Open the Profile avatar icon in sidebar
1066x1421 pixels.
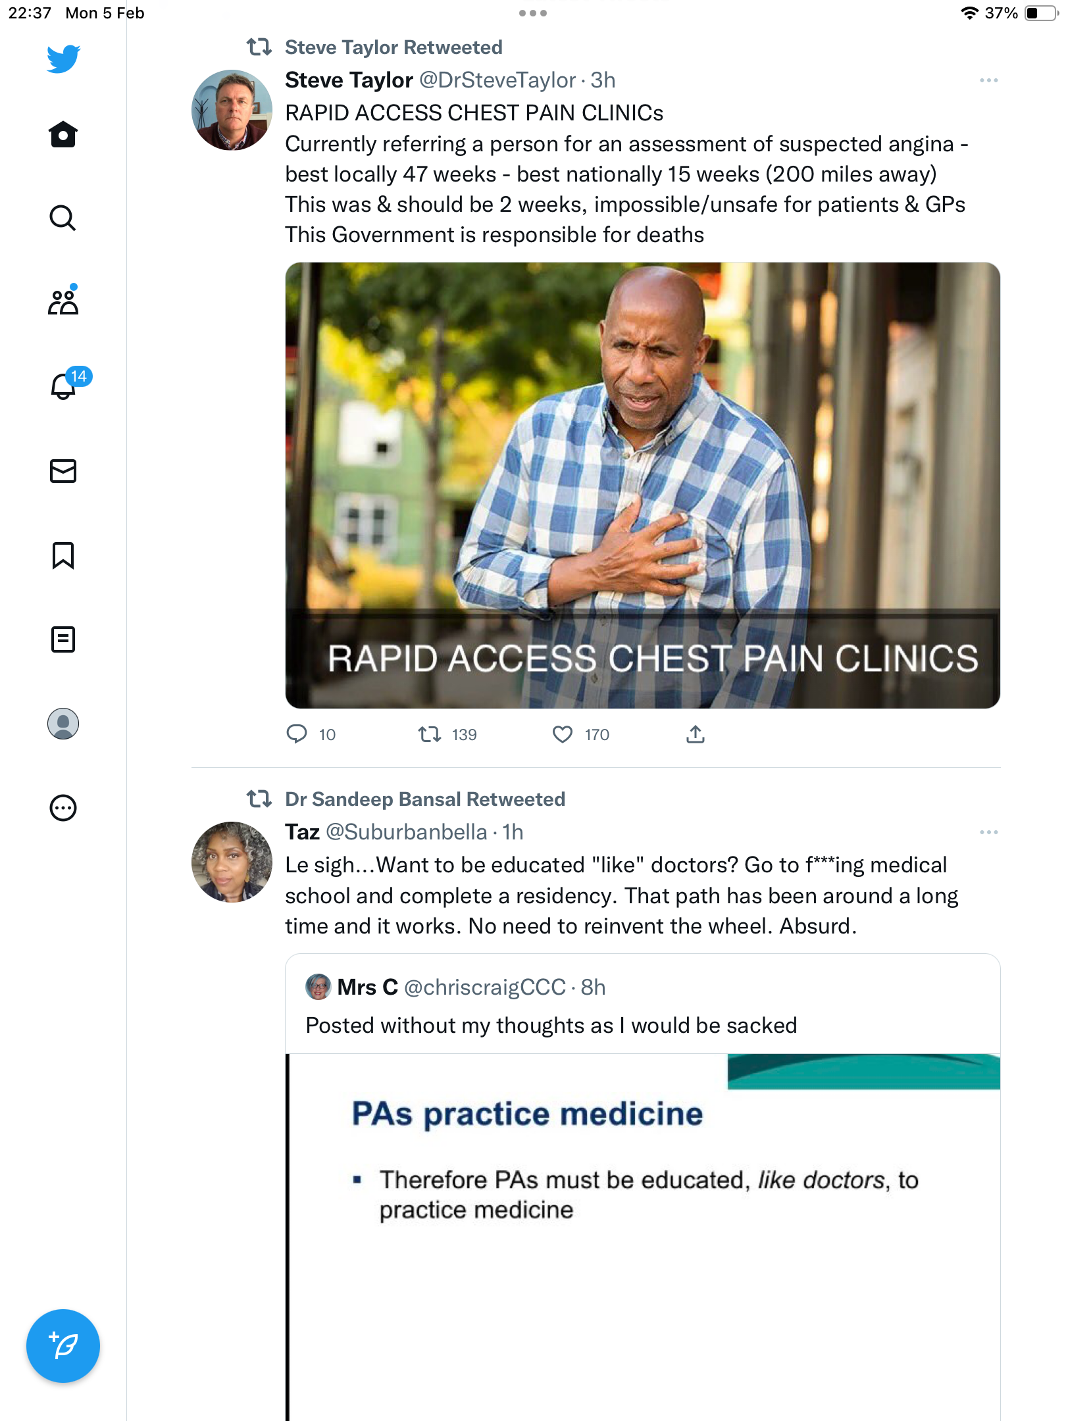(63, 724)
